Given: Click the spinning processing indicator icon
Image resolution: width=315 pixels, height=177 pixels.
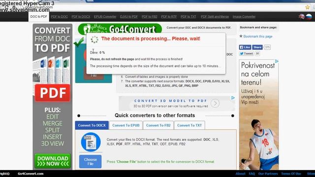Looking at the screenshot, I should [94, 39].
